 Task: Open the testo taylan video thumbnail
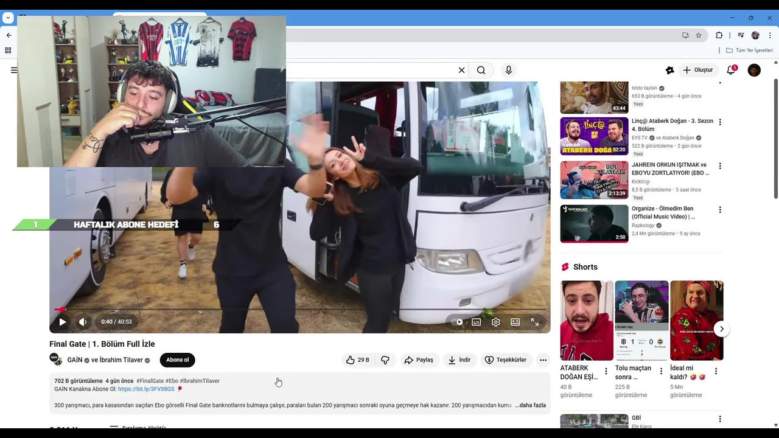point(594,97)
